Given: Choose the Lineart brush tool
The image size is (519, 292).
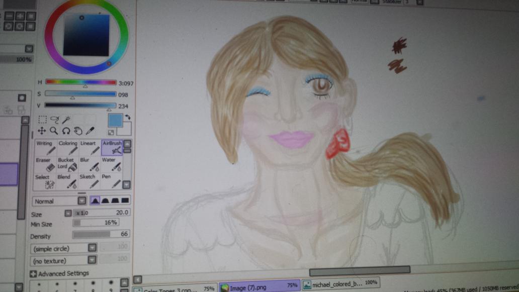Looking at the screenshot, I should 90,147.
